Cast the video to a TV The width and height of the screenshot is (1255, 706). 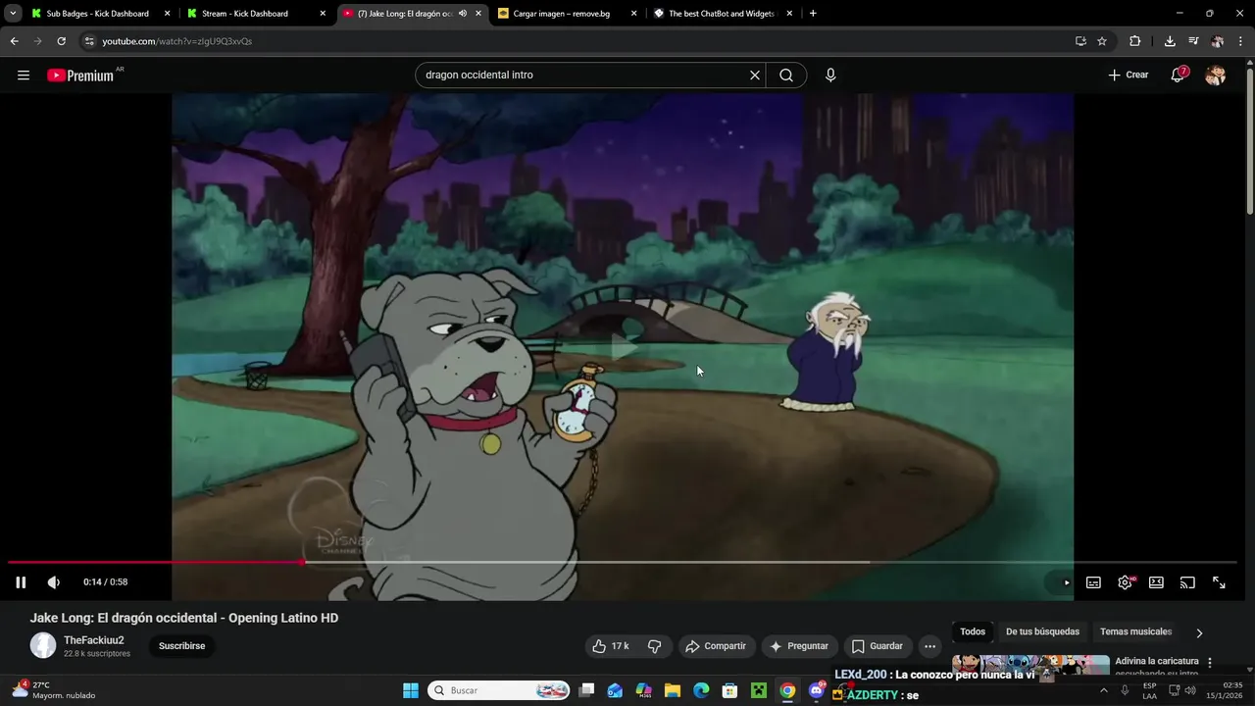tap(1187, 582)
